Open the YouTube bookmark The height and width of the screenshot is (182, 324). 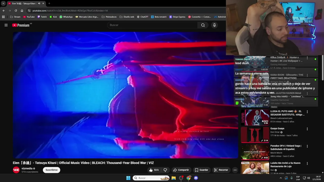(x=29, y=17)
